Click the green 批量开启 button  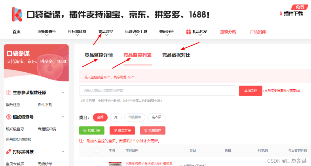click(92, 130)
